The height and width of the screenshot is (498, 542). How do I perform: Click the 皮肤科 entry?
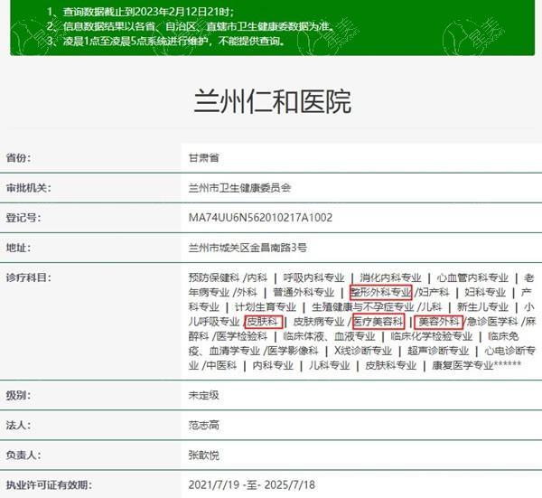(264, 322)
